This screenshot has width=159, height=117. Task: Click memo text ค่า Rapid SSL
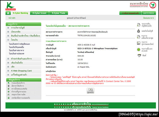pos(83,67)
